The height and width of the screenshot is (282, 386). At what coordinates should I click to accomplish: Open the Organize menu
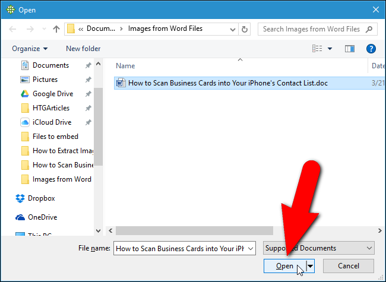point(30,49)
